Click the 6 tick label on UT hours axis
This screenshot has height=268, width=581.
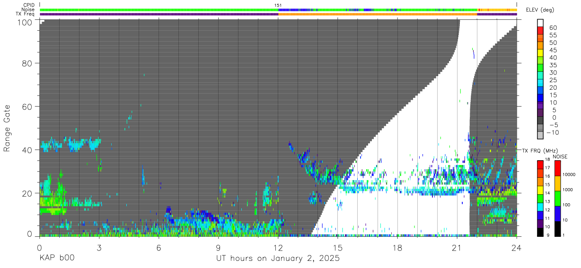coord(158,247)
